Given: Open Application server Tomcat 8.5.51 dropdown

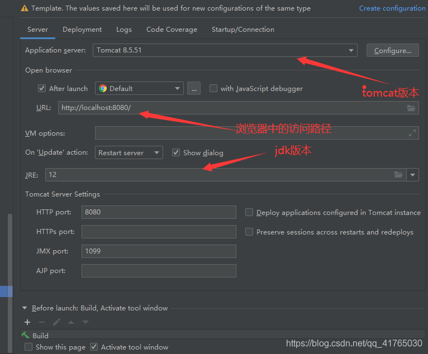Looking at the screenshot, I should tap(225, 50).
